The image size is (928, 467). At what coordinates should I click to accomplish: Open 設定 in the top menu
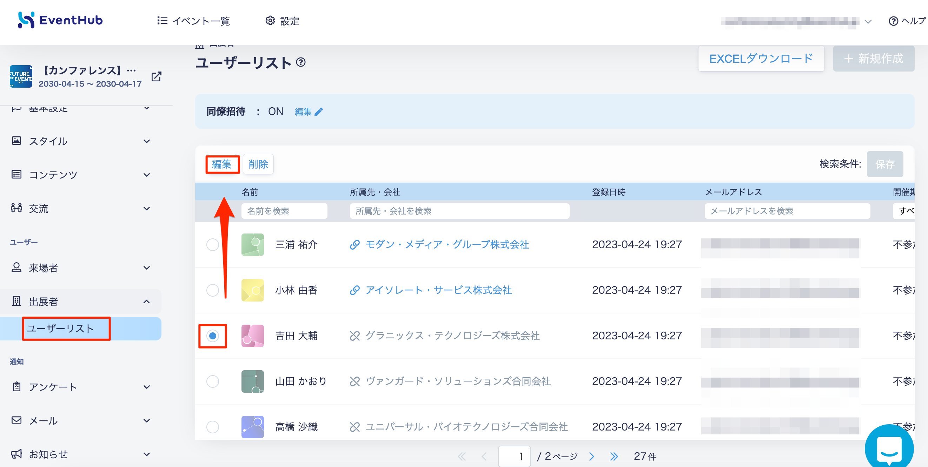coord(282,21)
